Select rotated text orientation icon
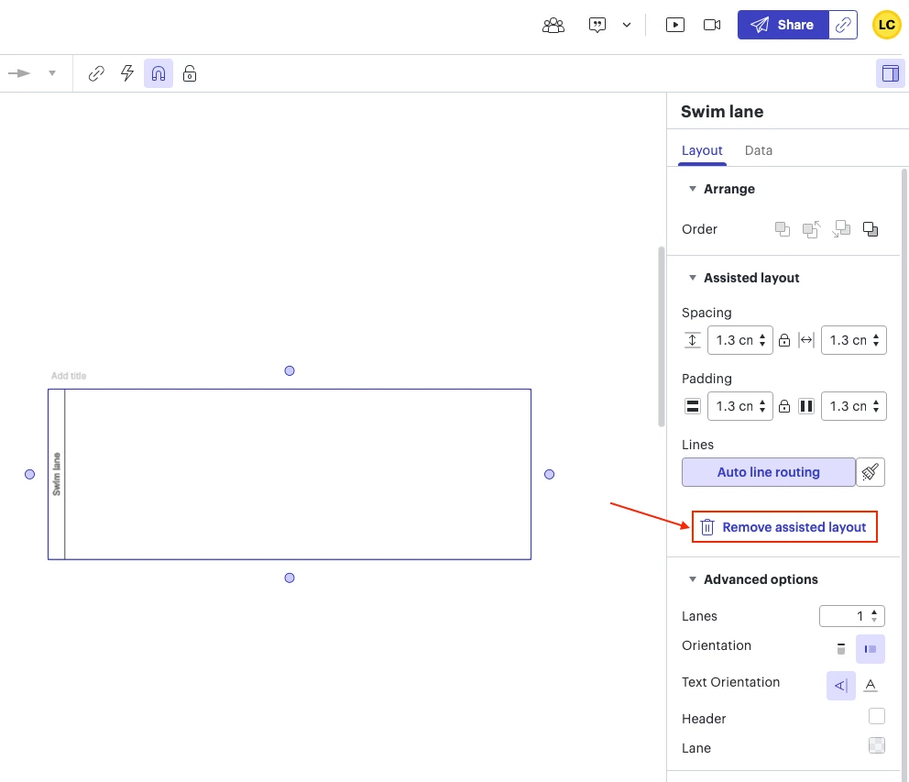The image size is (909, 782). [x=840, y=686]
